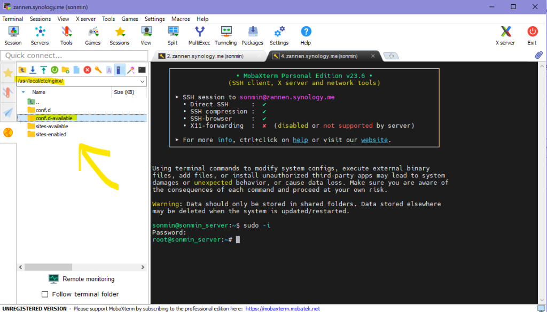Enable the Follow terminal folder checkbox
The height and width of the screenshot is (312, 547).
tap(45, 294)
